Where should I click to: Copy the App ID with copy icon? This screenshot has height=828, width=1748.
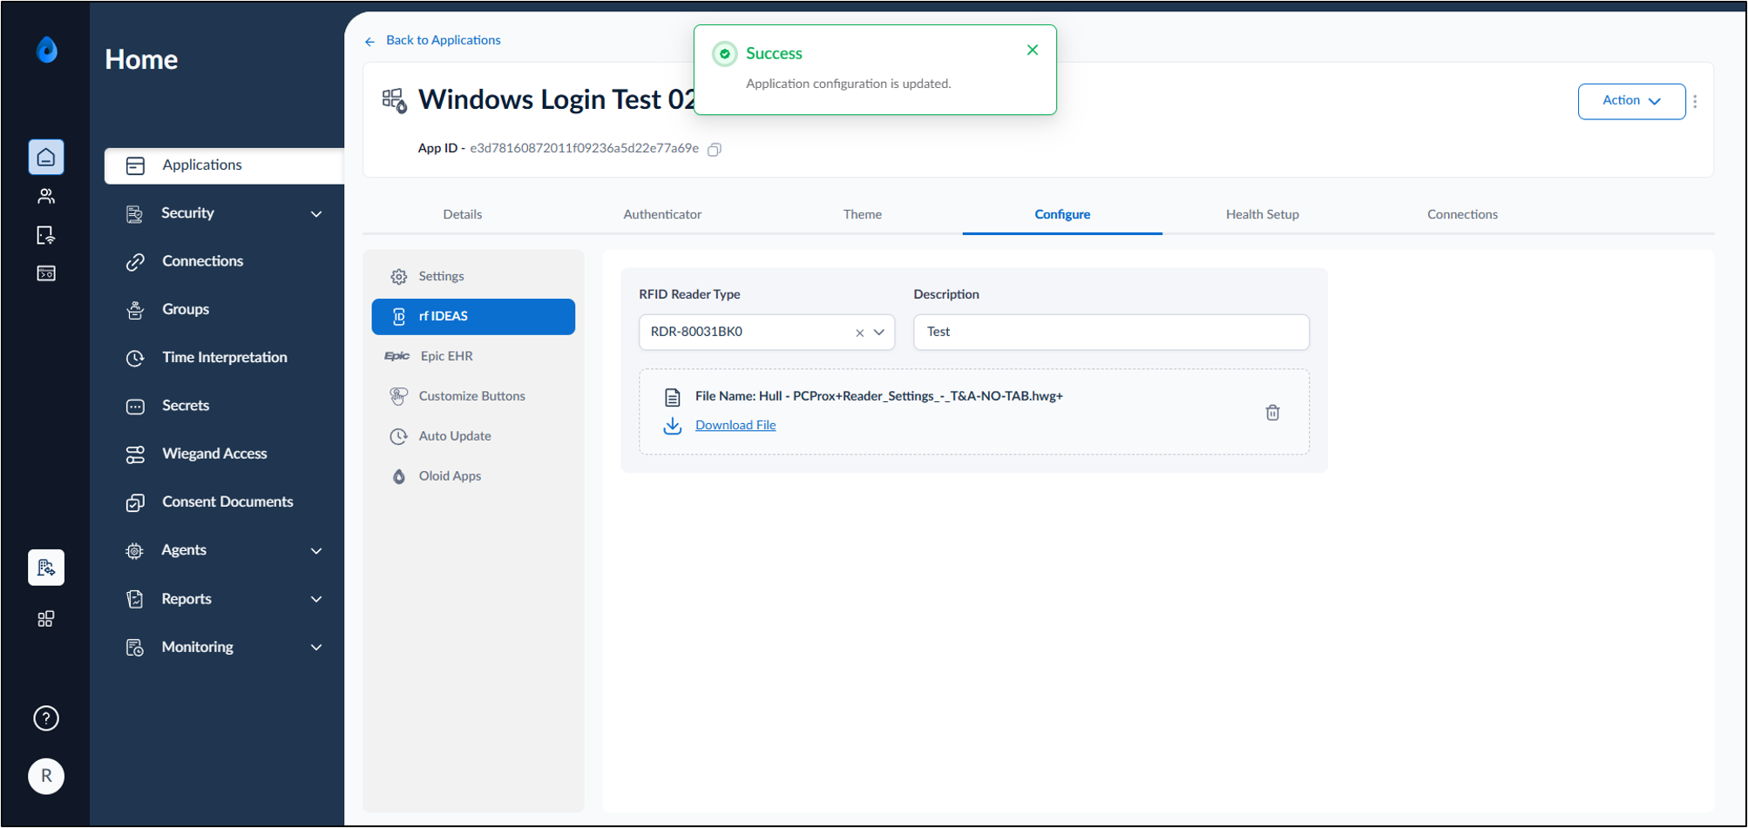pos(715,150)
